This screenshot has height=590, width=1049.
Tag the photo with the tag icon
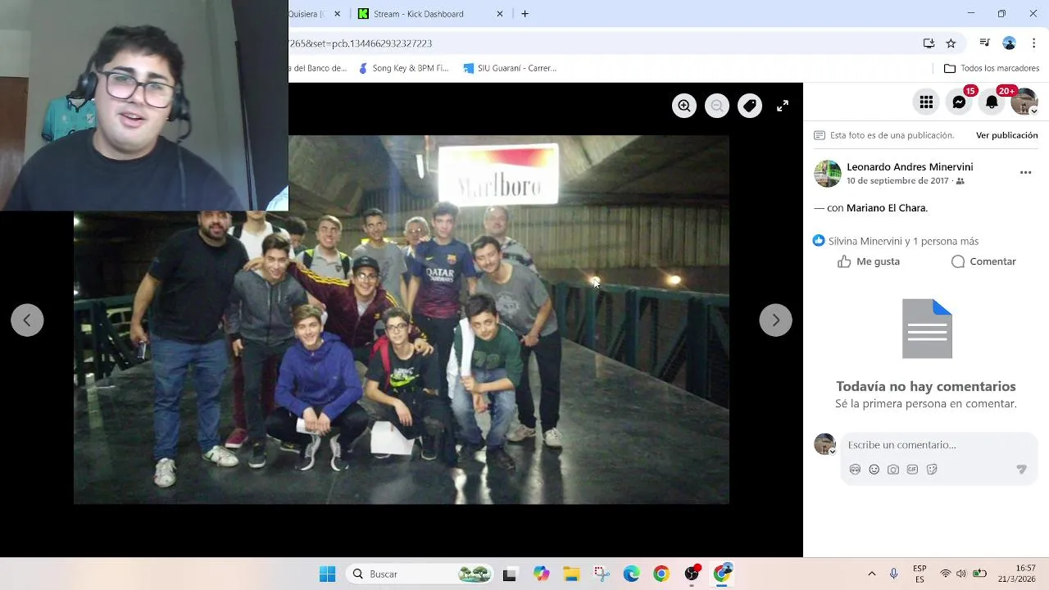tap(750, 106)
